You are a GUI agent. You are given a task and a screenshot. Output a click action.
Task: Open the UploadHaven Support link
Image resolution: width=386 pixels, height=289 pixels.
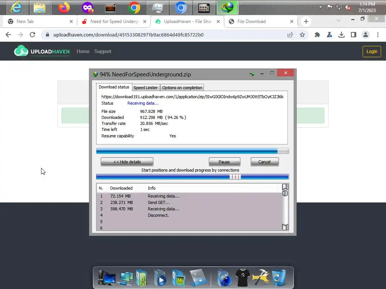(x=103, y=51)
